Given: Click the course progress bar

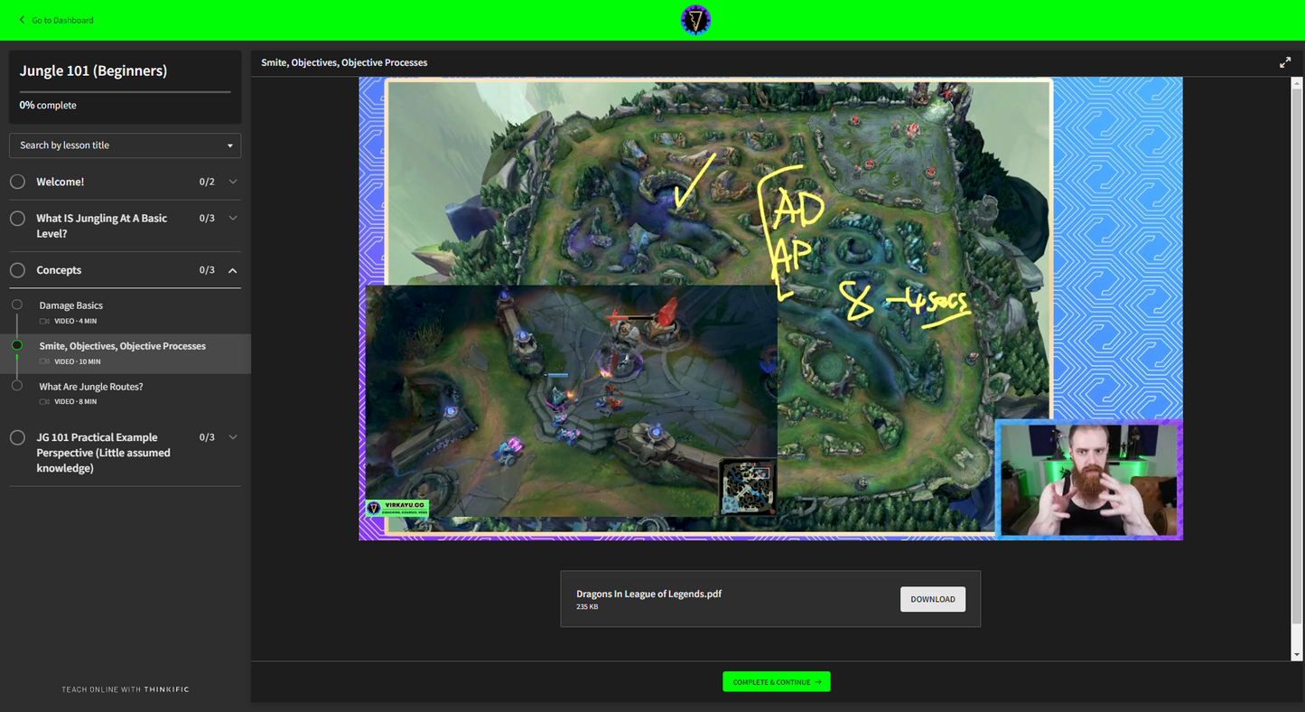Looking at the screenshot, I should [x=125, y=91].
